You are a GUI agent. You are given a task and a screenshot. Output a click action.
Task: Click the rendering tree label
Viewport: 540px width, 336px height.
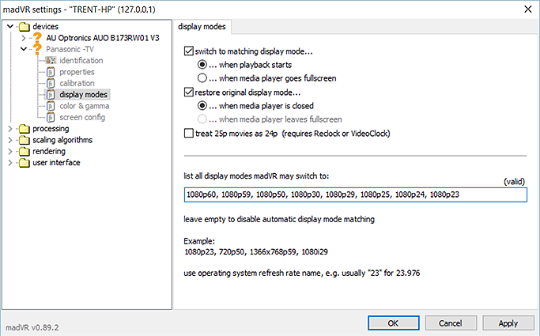pyautogui.click(x=49, y=152)
